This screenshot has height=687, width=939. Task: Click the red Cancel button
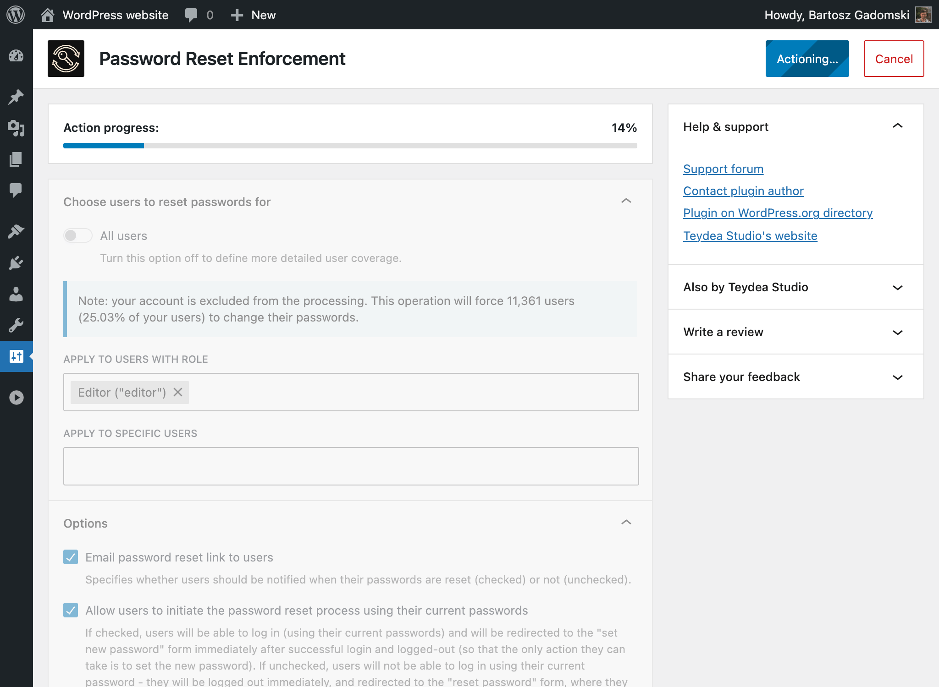[x=894, y=59]
